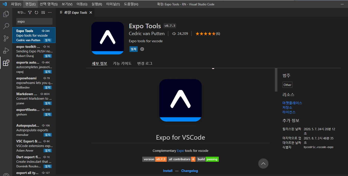Click the extension search box containing expo

(x=34, y=21)
